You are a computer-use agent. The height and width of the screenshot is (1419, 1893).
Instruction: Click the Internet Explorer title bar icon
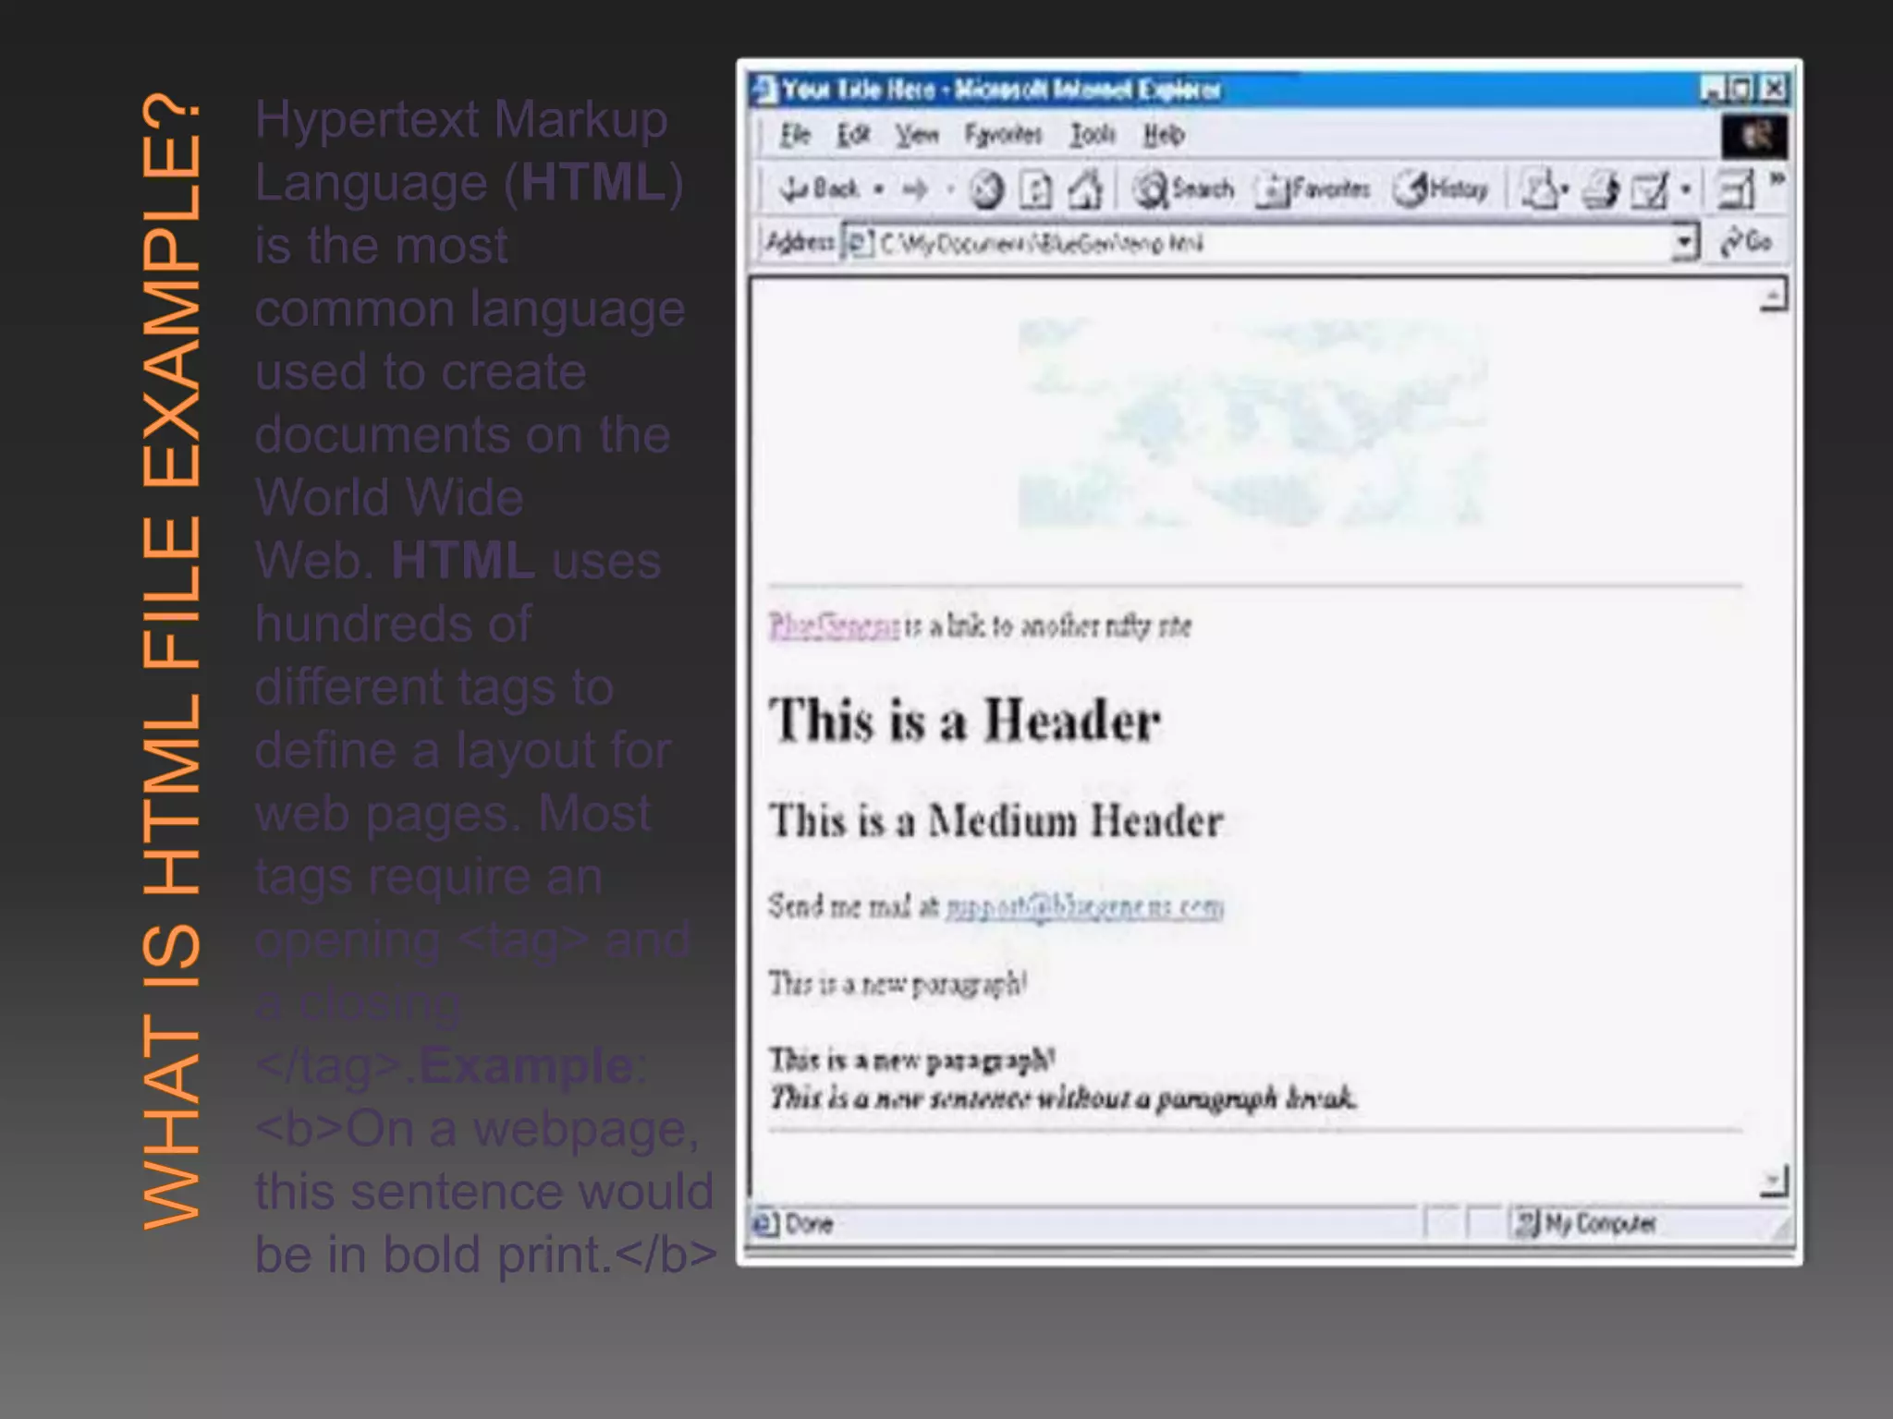pyautogui.click(x=763, y=90)
